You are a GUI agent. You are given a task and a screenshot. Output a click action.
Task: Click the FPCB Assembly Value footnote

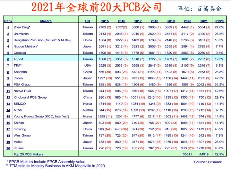click(46, 162)
